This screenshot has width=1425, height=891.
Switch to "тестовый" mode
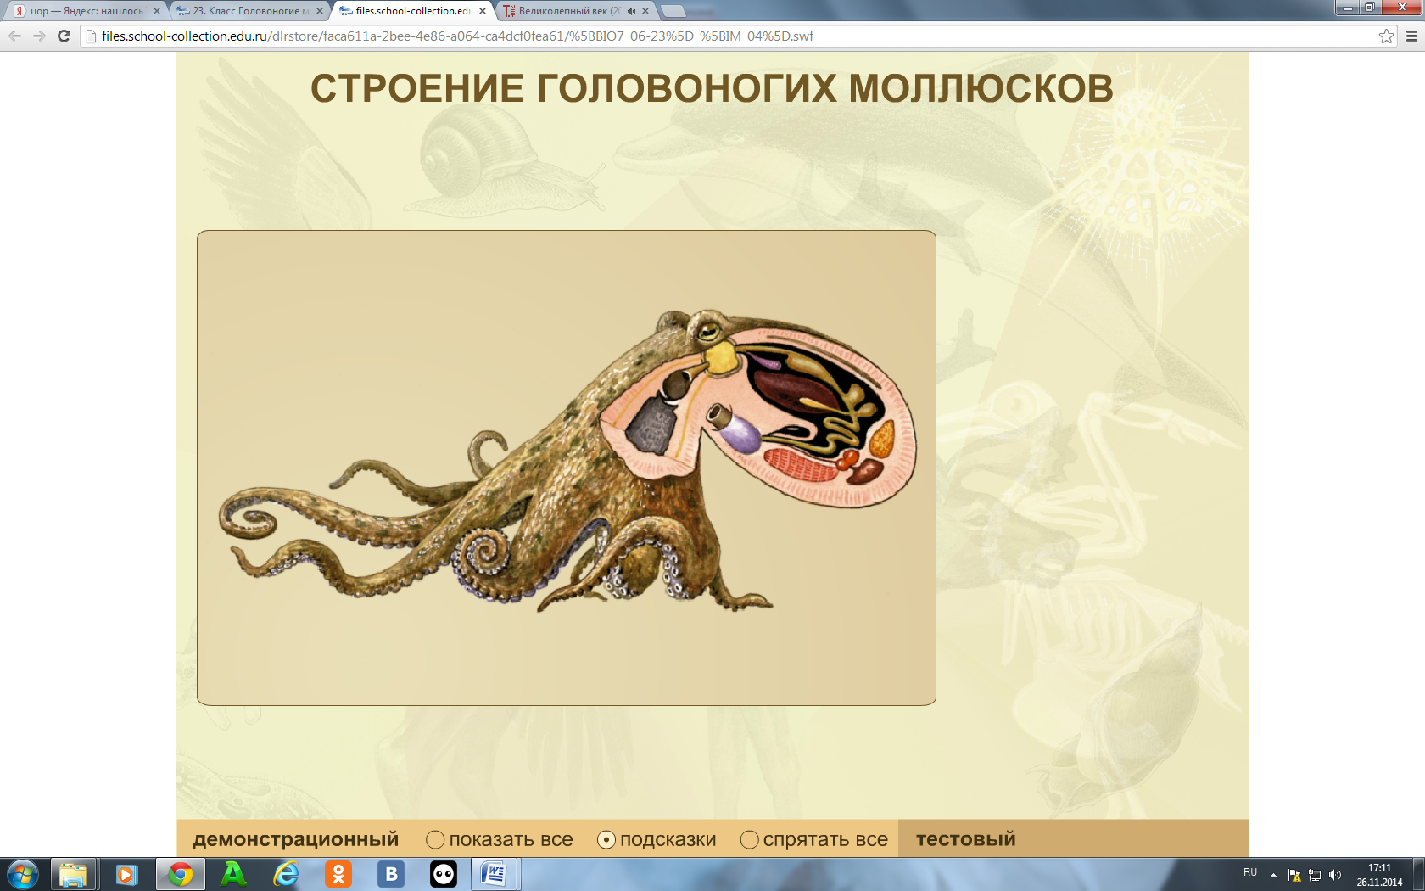point(965,839)
